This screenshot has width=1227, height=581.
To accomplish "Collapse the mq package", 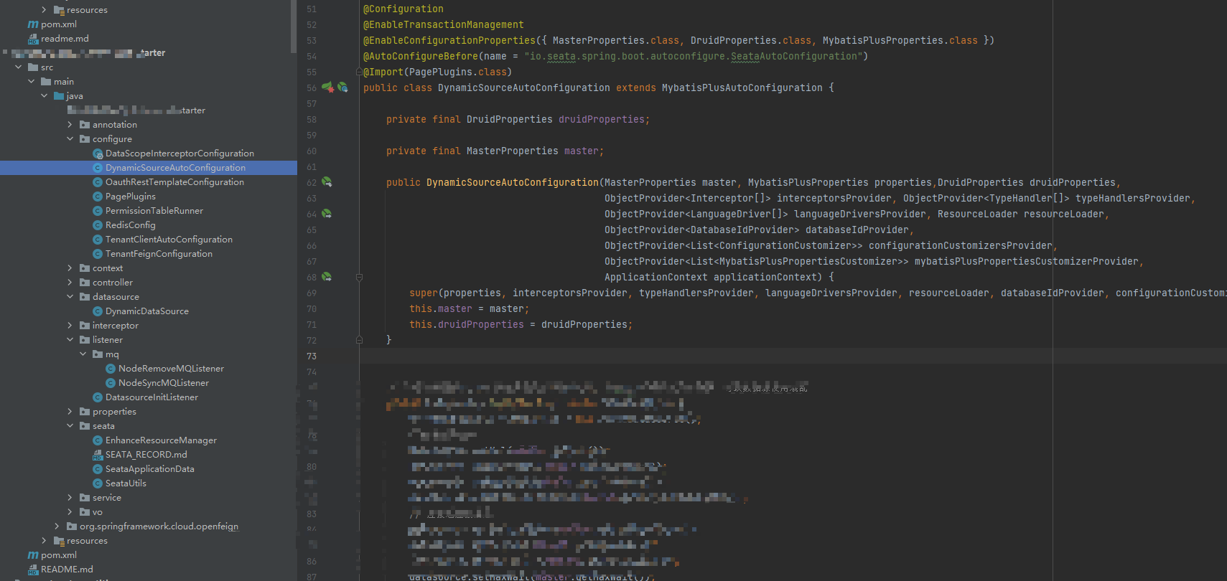I will [x=83, y=354].
